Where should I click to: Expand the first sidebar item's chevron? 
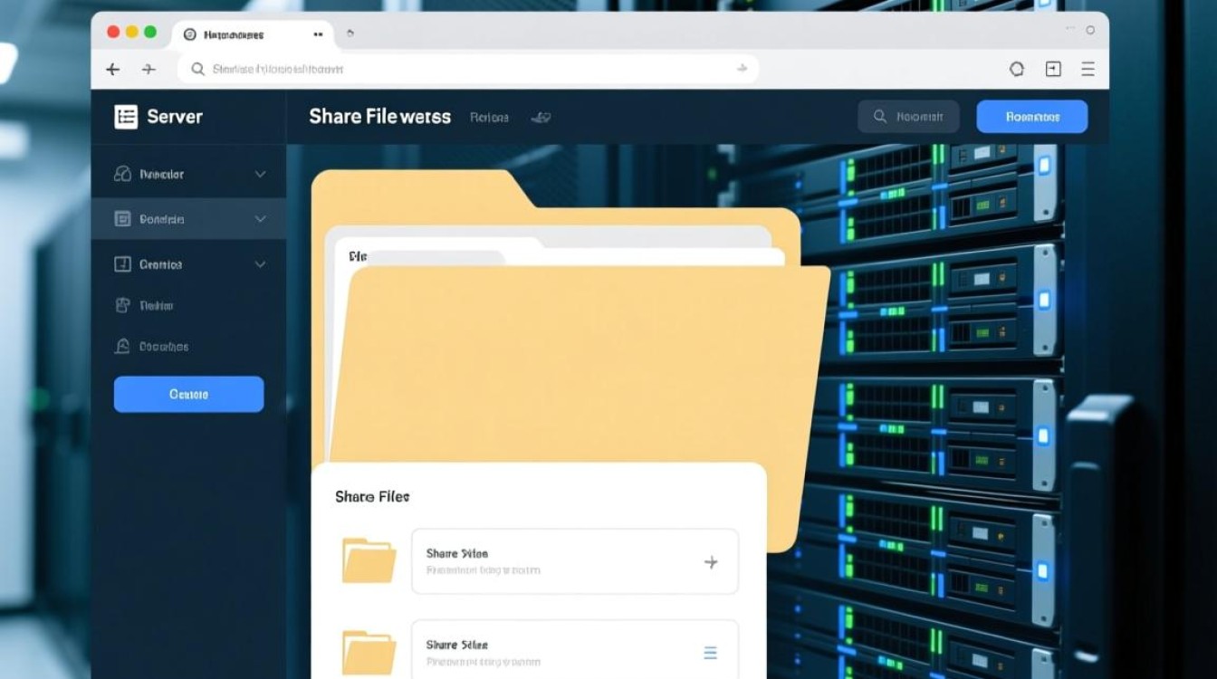click(x=260, y=174)
